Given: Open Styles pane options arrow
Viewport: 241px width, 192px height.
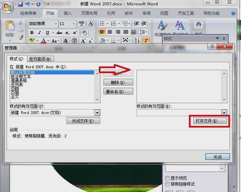Looking at the screenshot, I should click(x=217, y=38).
